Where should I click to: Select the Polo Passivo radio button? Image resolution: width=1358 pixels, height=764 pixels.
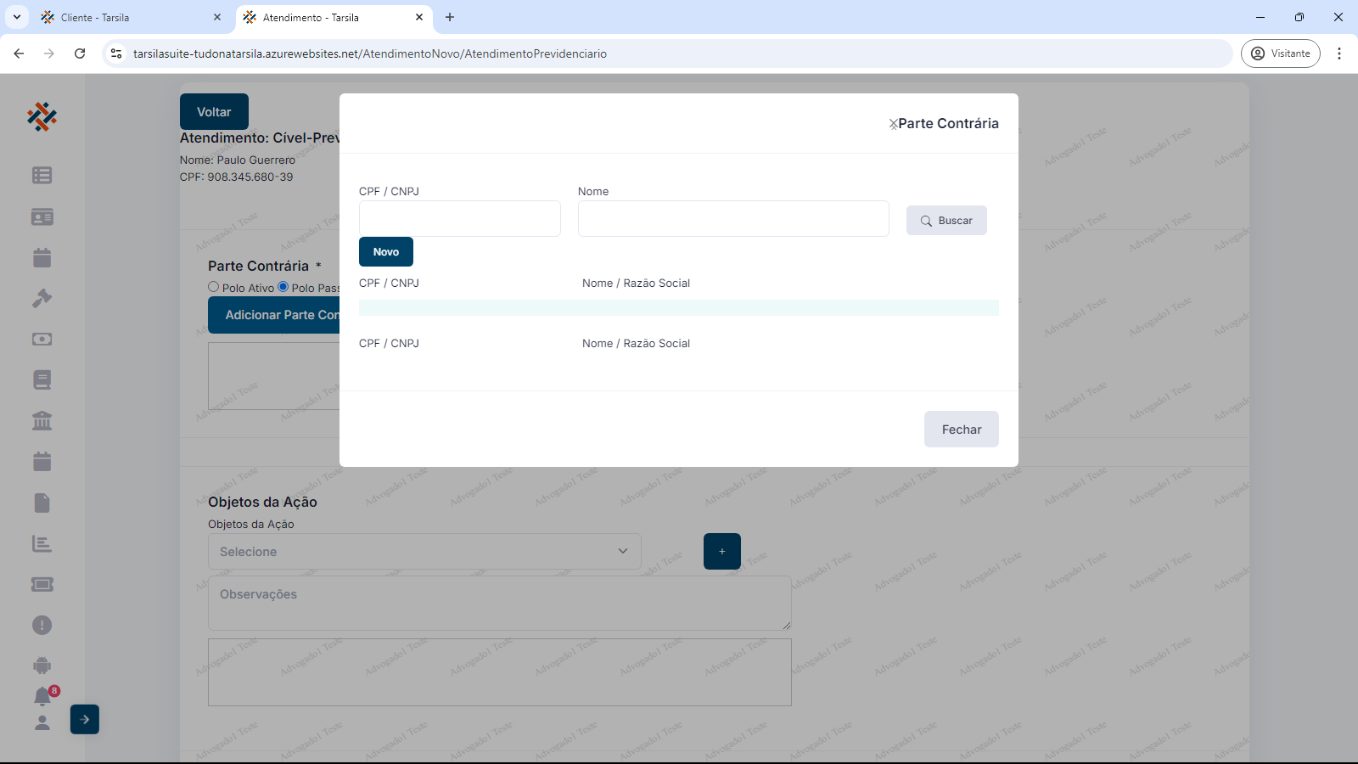point(283,287)
